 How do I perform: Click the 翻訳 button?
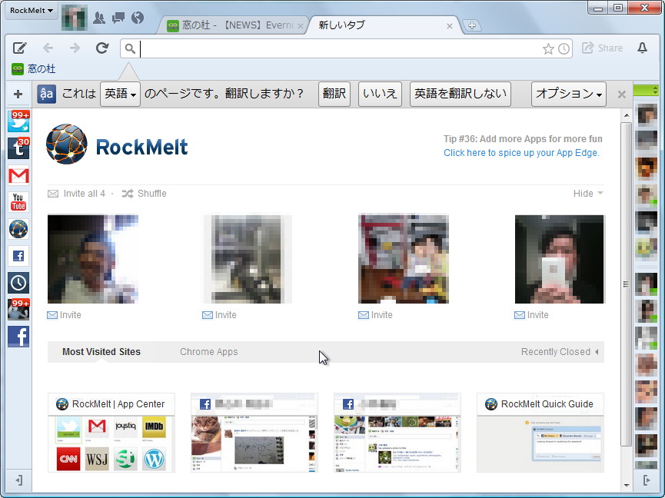pyautogui.click(x=334, y=94)
